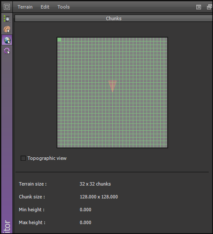Image resolution: width=213 pixels, height=234 pixels.
Task: Open the Terrain menu
Action: [25, 7]
